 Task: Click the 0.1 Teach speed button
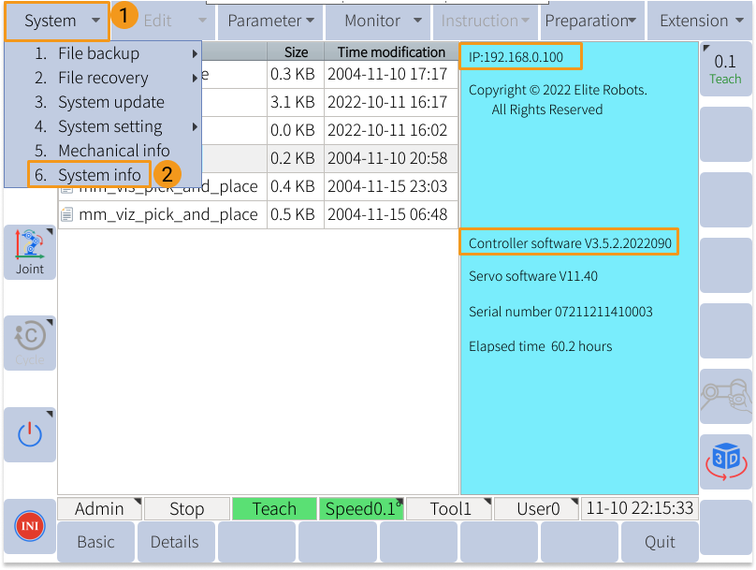[x=726, y=69]
